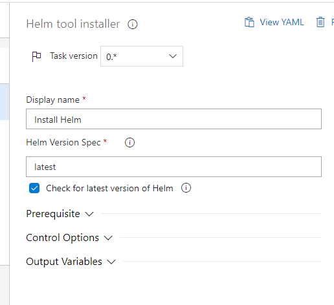
Task: Click info icon beside Check for latest version
Action: 186,188
